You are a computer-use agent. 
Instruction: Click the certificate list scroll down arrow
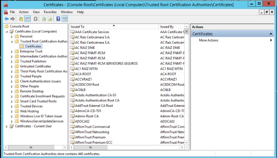click(187, 142)
